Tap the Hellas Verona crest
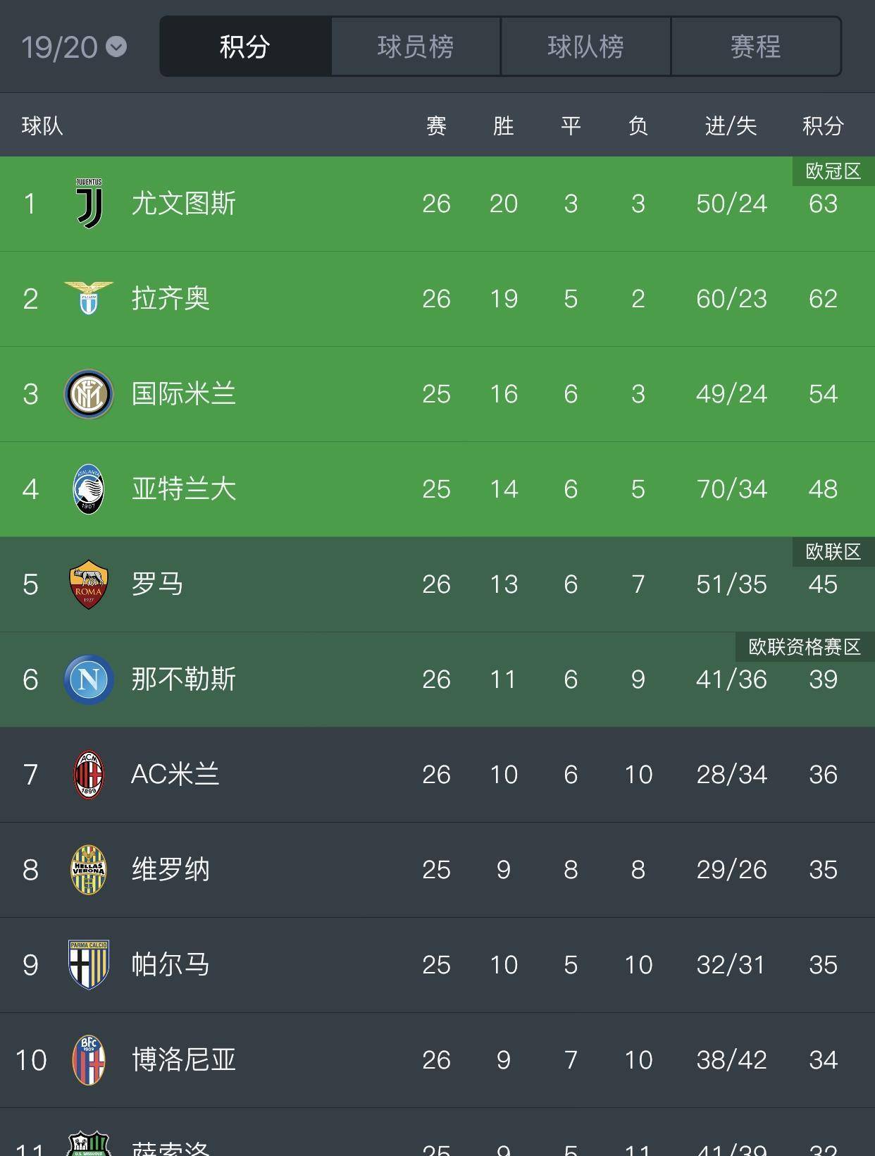Image resolution: width=875 pixels, height=1156 pixels. point(89,870)
